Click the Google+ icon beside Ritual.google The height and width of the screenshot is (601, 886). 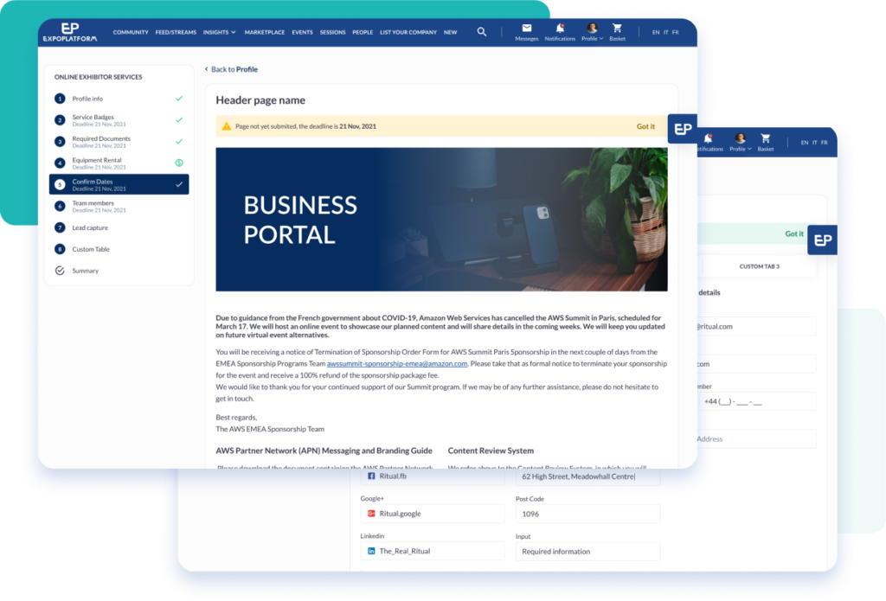pos(371,514)
